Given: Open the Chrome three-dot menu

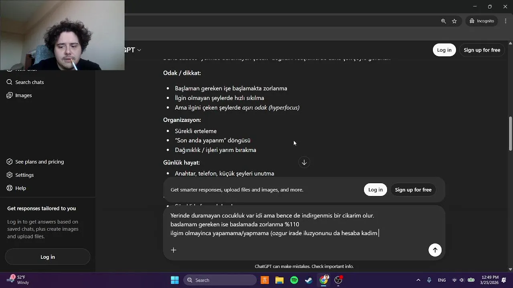Looking at the screenshot, I should click(x=505, y=21).
